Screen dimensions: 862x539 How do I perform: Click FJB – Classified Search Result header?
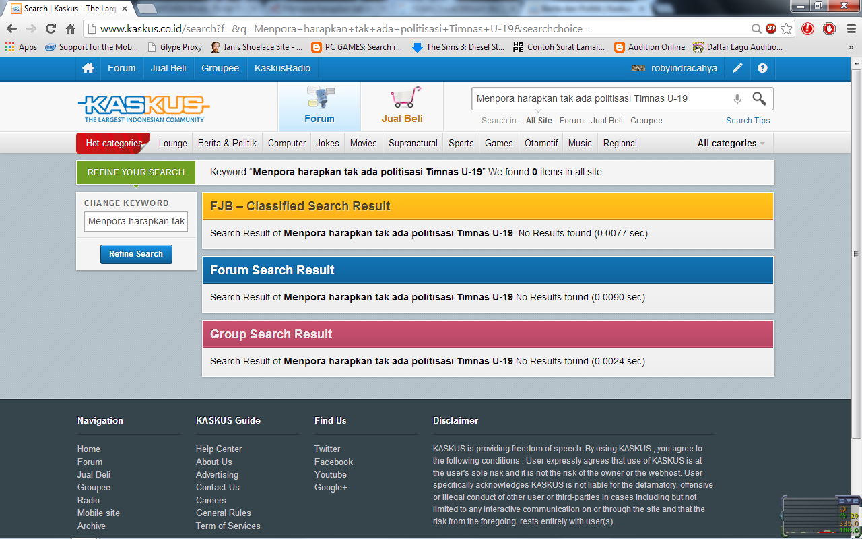(488, 206)
